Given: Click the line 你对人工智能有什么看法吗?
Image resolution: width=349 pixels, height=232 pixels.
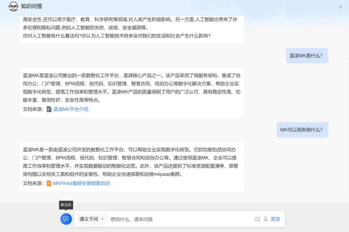Looking at the screenshot, I should (x=116, y=36).
